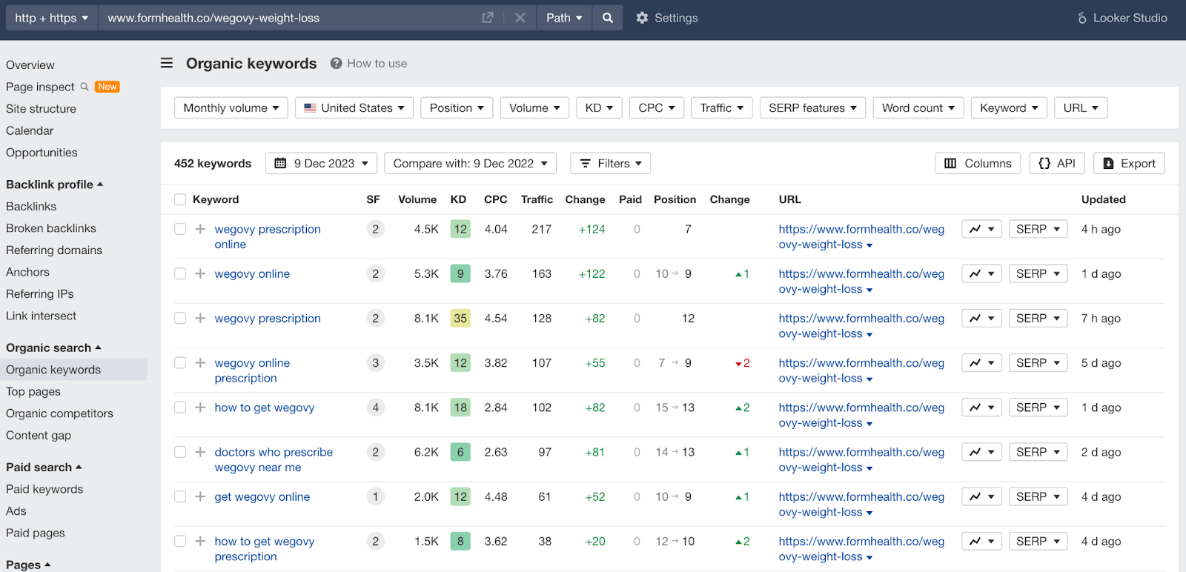Add 'wegovy prescription online' with plus icon
The image size is (1186, 572).
pos(200,229)
